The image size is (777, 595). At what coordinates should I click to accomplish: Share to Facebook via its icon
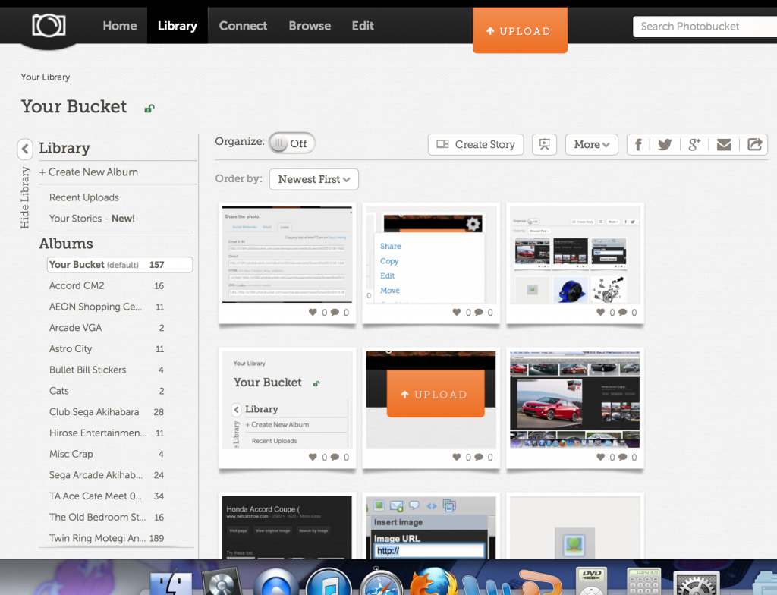click(x=638, y=144)
